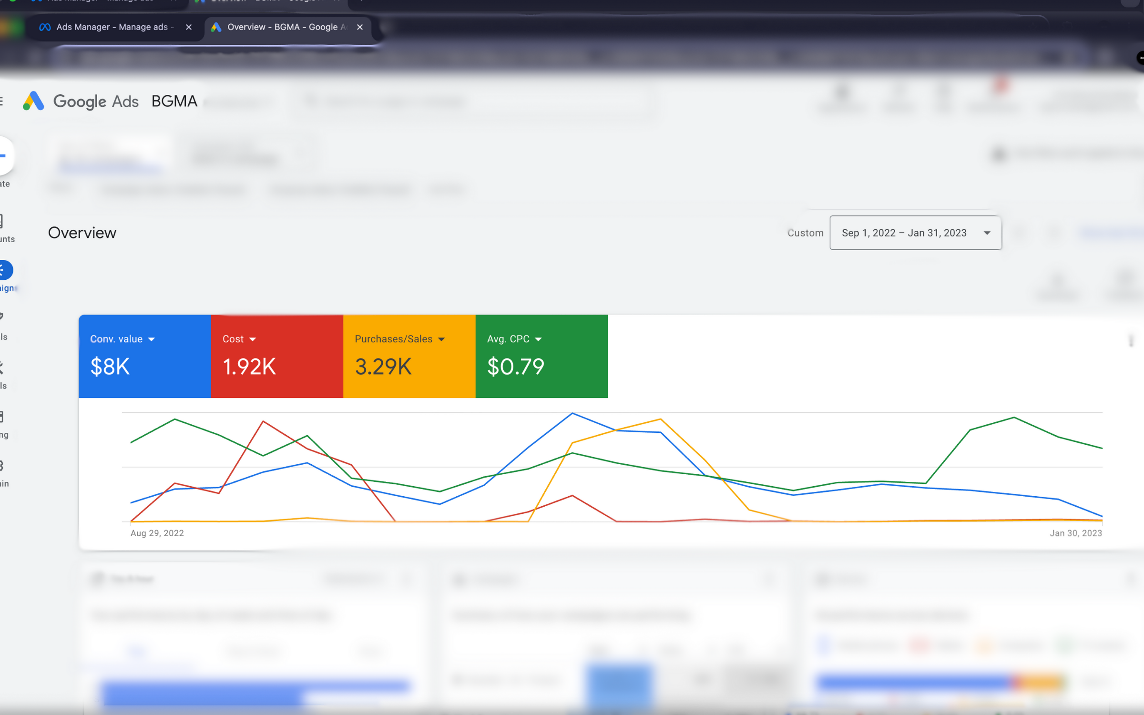Expand the Purchases/Sales metric dropdown arrow

tap(441, 339)
